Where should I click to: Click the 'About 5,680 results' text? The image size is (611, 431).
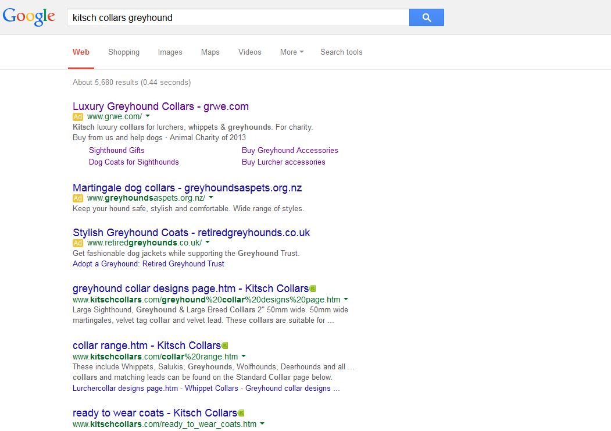(x=132, y=82)
